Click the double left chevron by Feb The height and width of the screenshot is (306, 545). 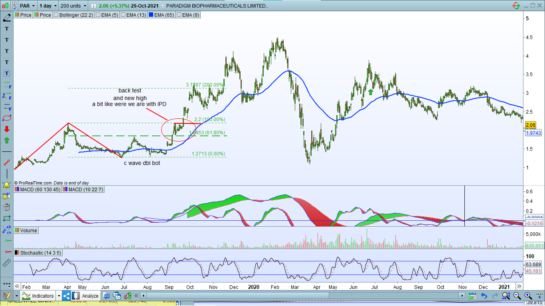pyautogui.click(x=17, y=286)
